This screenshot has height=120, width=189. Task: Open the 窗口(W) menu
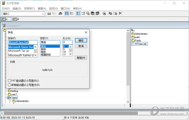coord(66,9)
